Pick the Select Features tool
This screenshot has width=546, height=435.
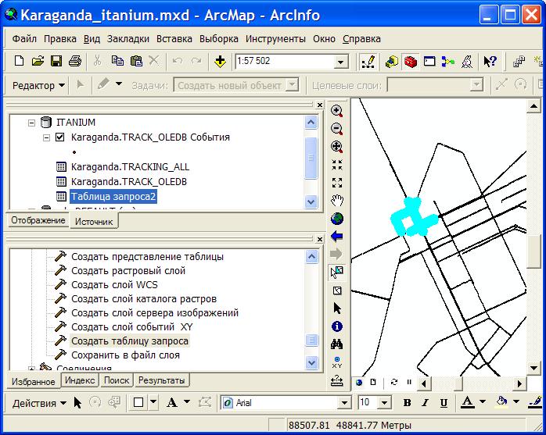(336, 273)
